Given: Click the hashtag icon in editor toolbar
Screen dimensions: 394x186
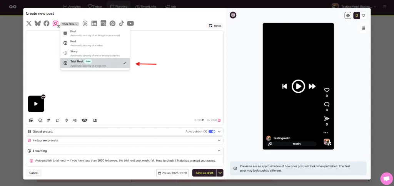Looking at the screenshot, I should pos(49,120).
